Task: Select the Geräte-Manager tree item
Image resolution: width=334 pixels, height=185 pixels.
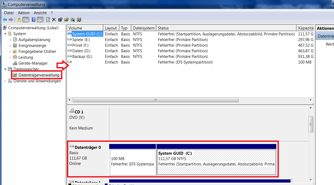Action: [33, 63]
